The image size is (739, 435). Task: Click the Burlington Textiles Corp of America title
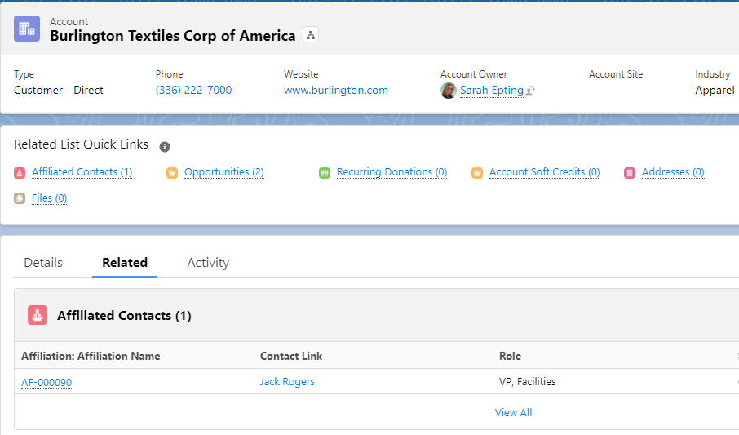click(172, 36)
